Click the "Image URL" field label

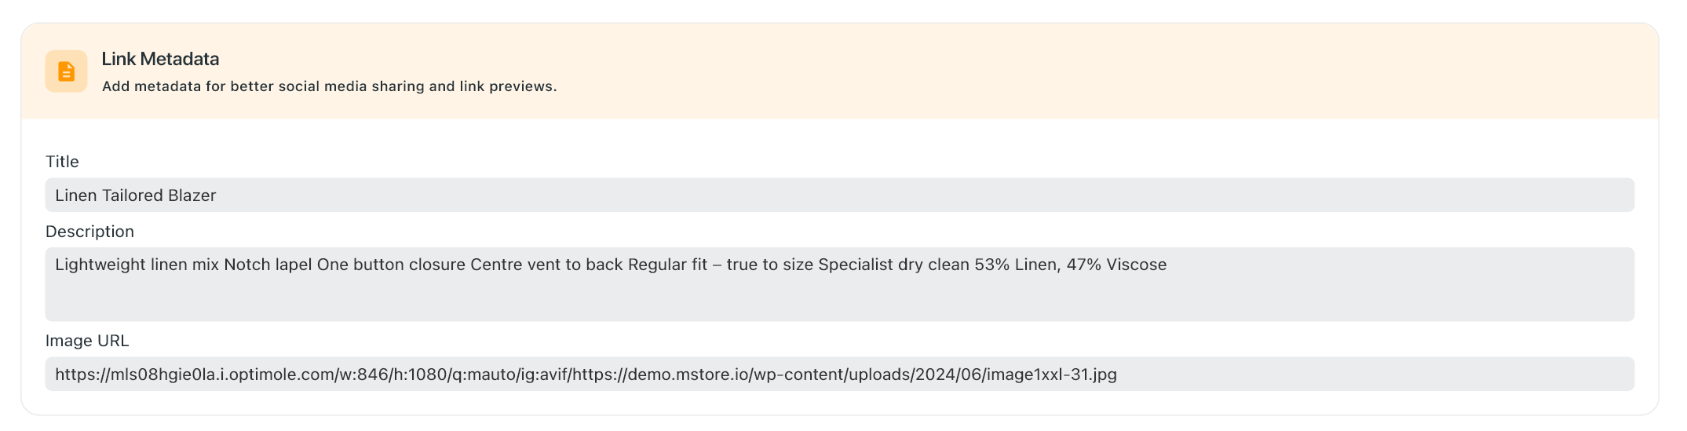pos(87,341)
